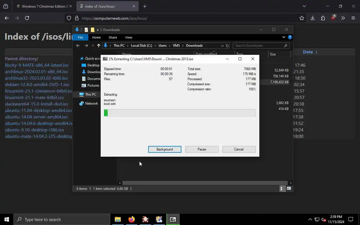This screenshot has width=360, height=225.
Task: Click the browser URL address bar
Action: point(186,18)
